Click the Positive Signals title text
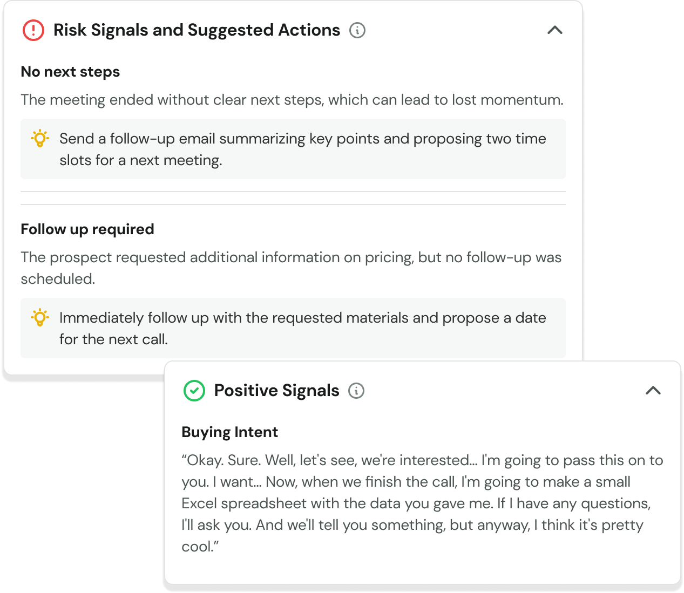The image size is (684, 593). (x=276, y=391)
